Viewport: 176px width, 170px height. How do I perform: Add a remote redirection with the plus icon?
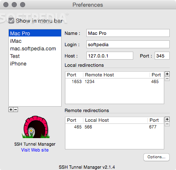tap(167, 119)
